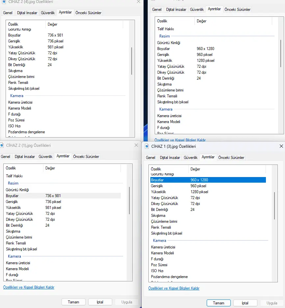This screenshot has height=308, width=285.
Task: Select Genişlik 736 piksel row in CİHAZ 2 (4).jpg window
Action: click(65, 41)
